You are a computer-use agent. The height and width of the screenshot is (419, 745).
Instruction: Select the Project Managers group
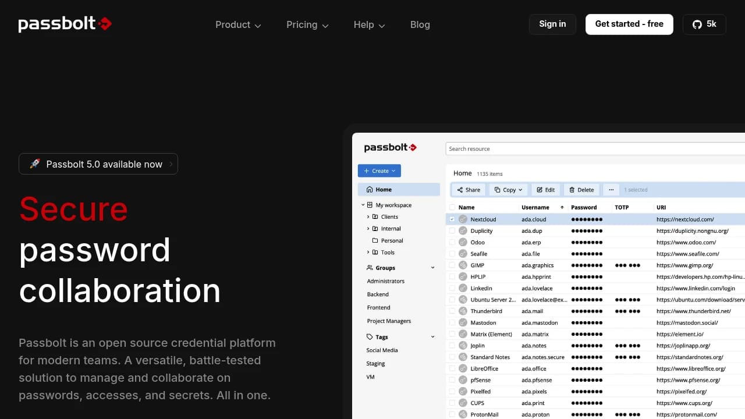tap(389, 321)
